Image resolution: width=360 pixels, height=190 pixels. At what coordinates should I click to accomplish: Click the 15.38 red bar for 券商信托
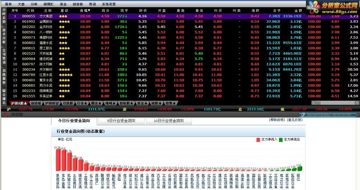point(58,160)
